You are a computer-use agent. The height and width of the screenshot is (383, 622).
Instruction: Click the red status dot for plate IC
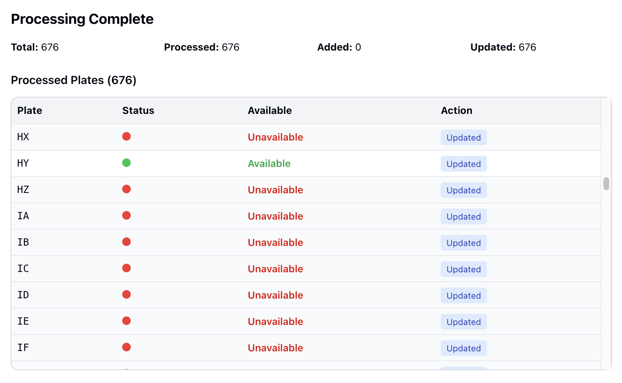(126, 268)
